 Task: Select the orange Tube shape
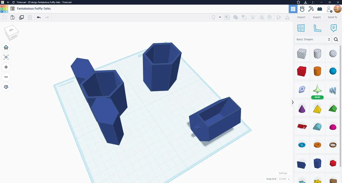tap(317, 145)
